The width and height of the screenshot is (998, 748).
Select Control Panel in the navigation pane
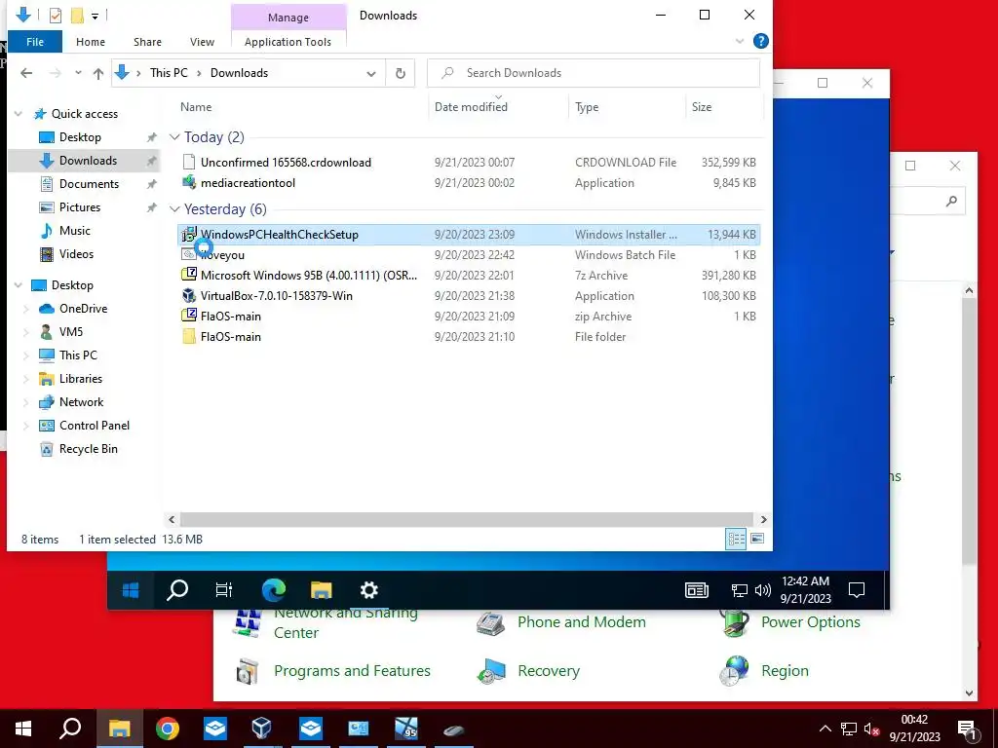[95, 425]
